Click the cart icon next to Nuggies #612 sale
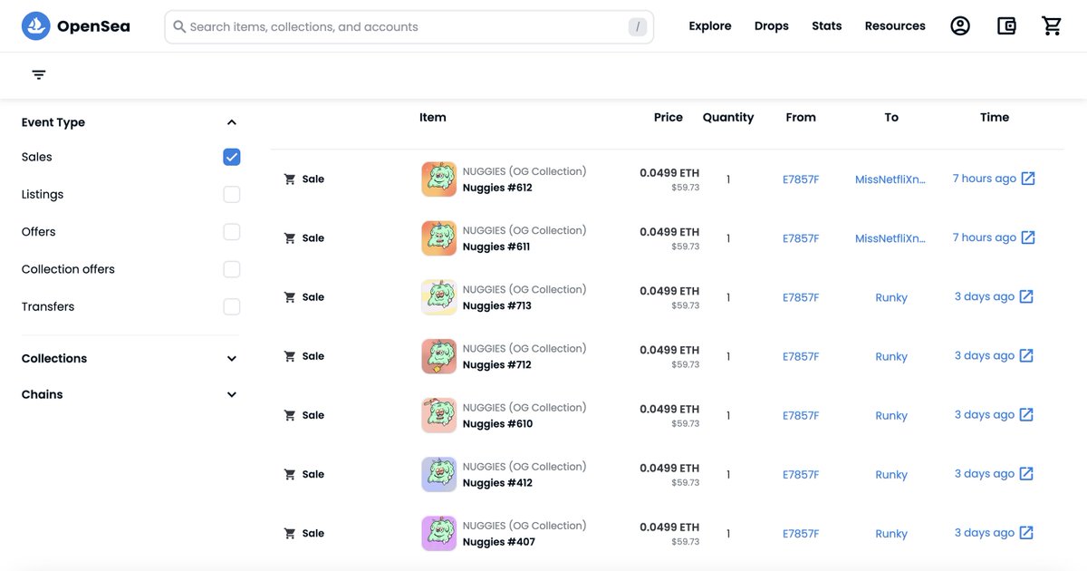Viewport: 1087px width, 571px height. [x=289, y=178]
